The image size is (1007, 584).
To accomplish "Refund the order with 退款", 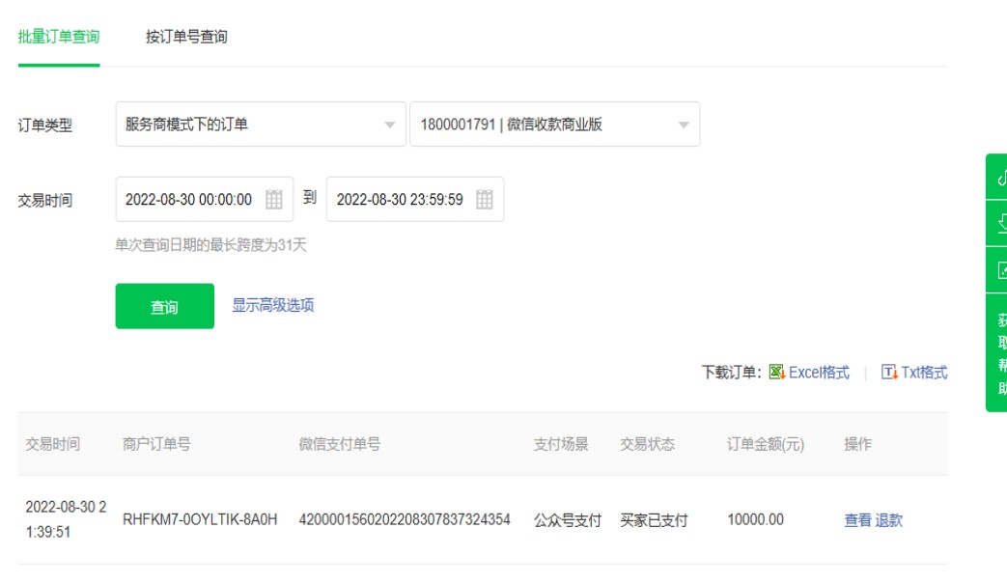I will (889, 520).
